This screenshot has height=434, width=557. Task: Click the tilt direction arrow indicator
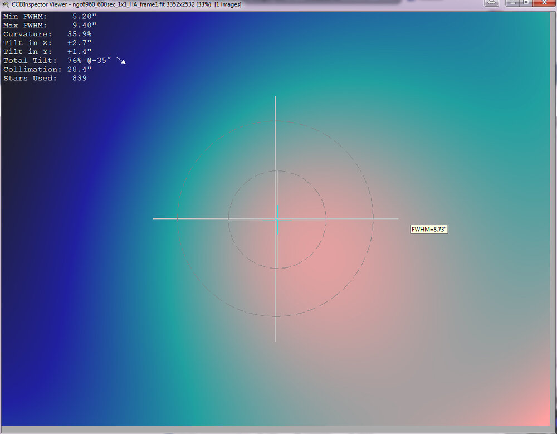[x=121, y=60]
